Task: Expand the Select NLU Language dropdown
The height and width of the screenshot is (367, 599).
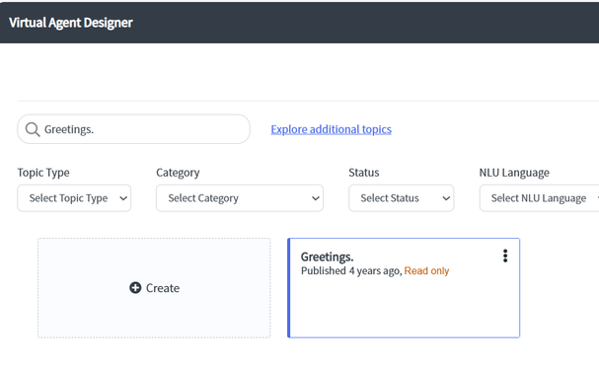Action: click(539, 198)
